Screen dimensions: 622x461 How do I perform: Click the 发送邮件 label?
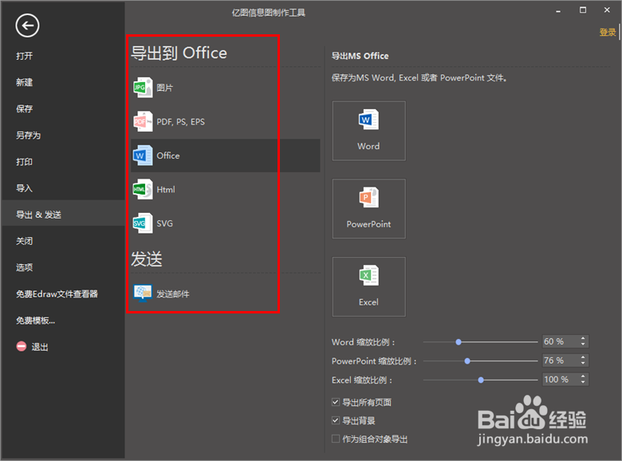[172, 294]
